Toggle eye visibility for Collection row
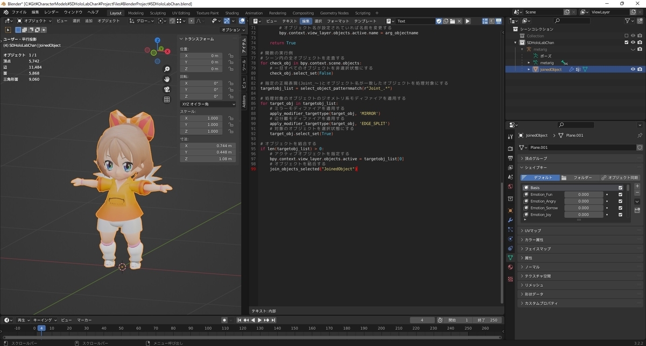This screenshot has width=646, height=346. [x=633, y=36]
